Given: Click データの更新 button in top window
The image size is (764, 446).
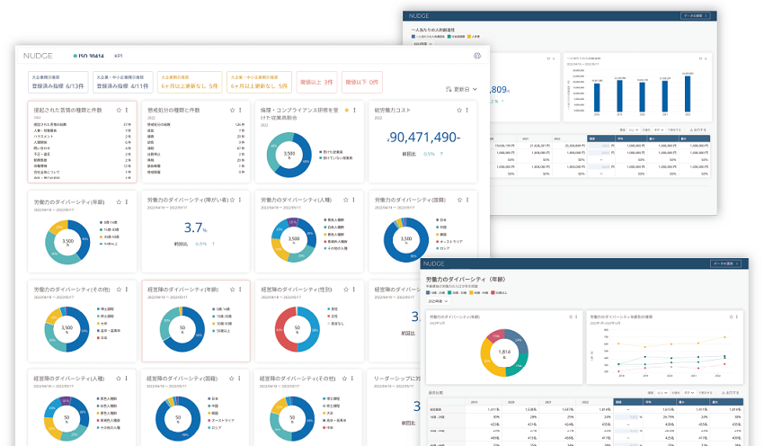Looking at the screenshot, I should tap(695, 16).
